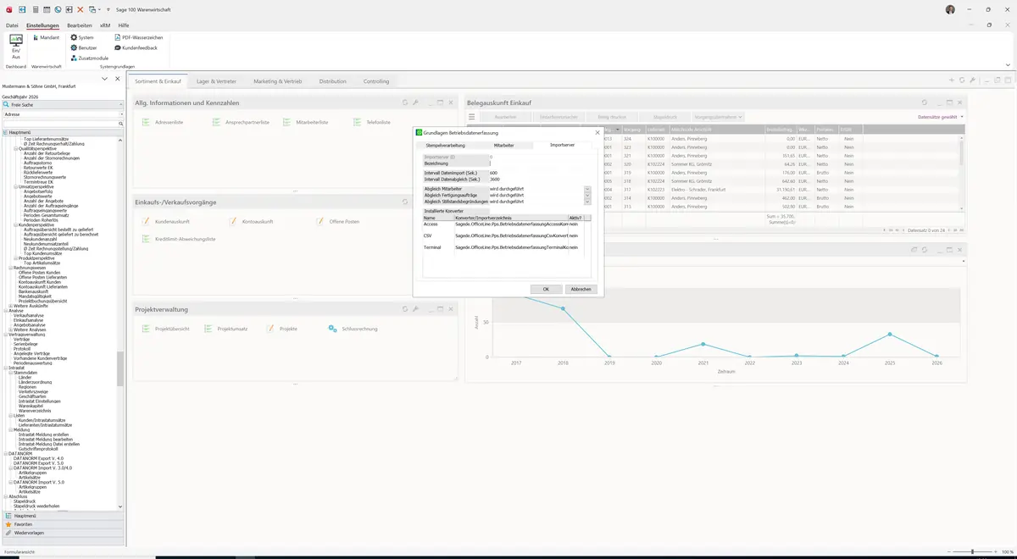Open the Abgleich Stillstandsbegründungen dropdown
Viewport: 1017px width, 559px height.
(x=587, y=202)
